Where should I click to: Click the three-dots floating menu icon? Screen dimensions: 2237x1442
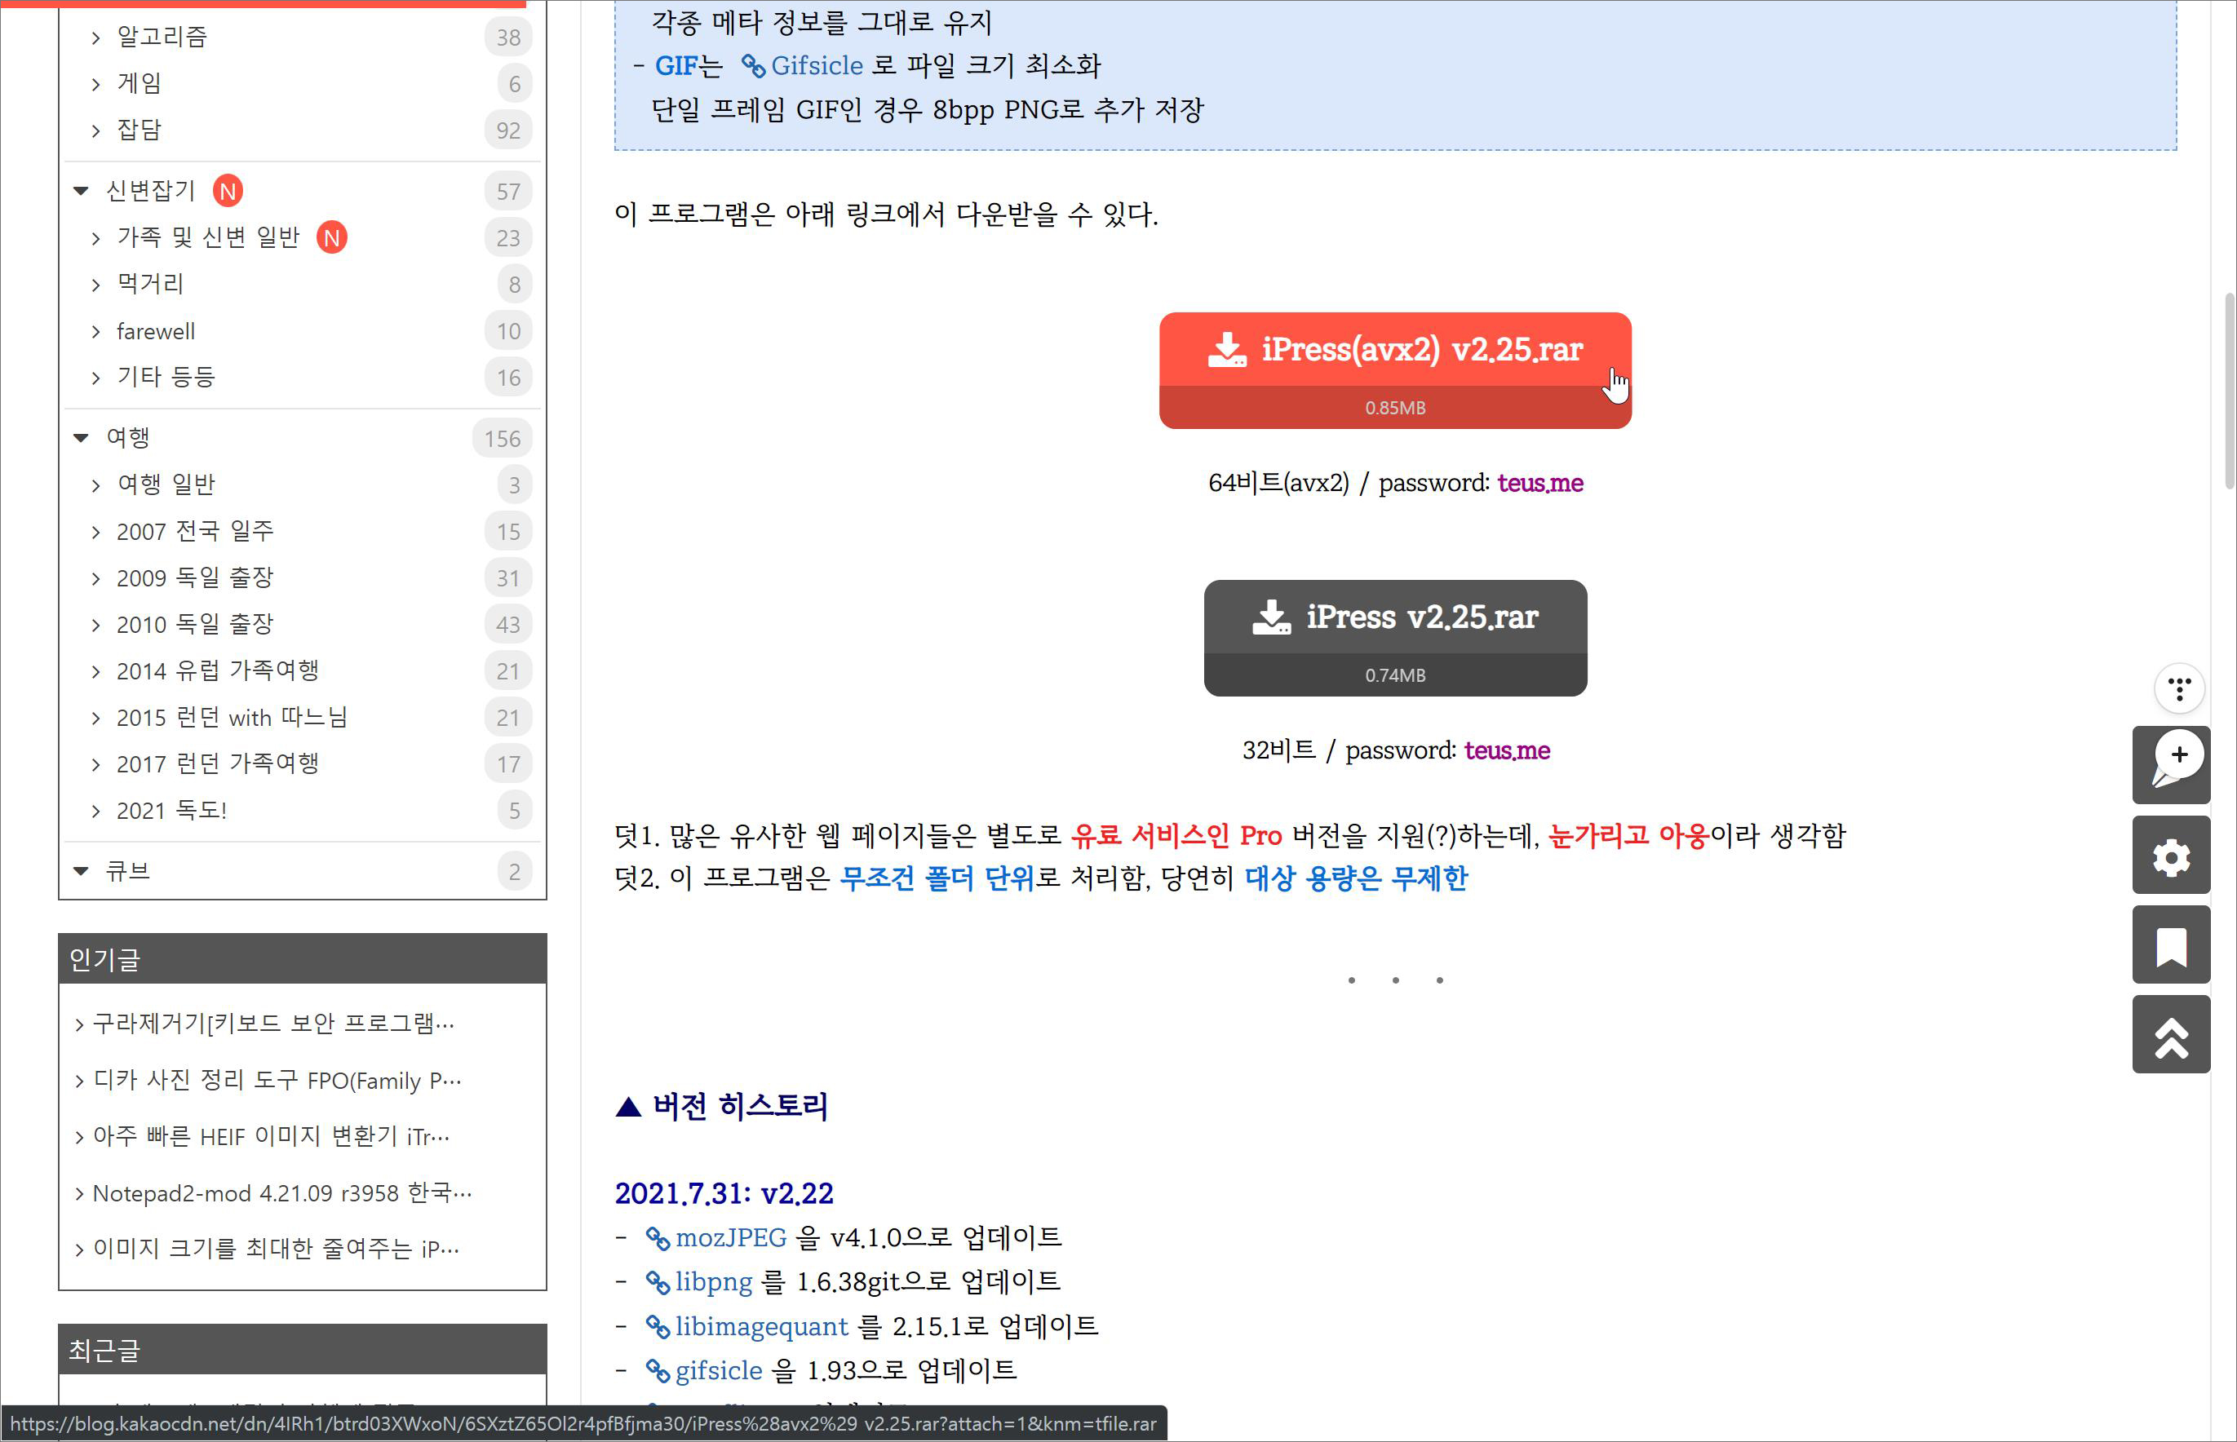pyautogui.click(x=2179, y=688)
